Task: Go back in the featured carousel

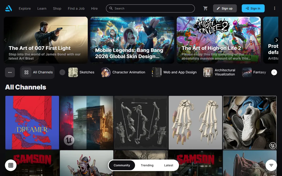Action: tap(5, 40)
